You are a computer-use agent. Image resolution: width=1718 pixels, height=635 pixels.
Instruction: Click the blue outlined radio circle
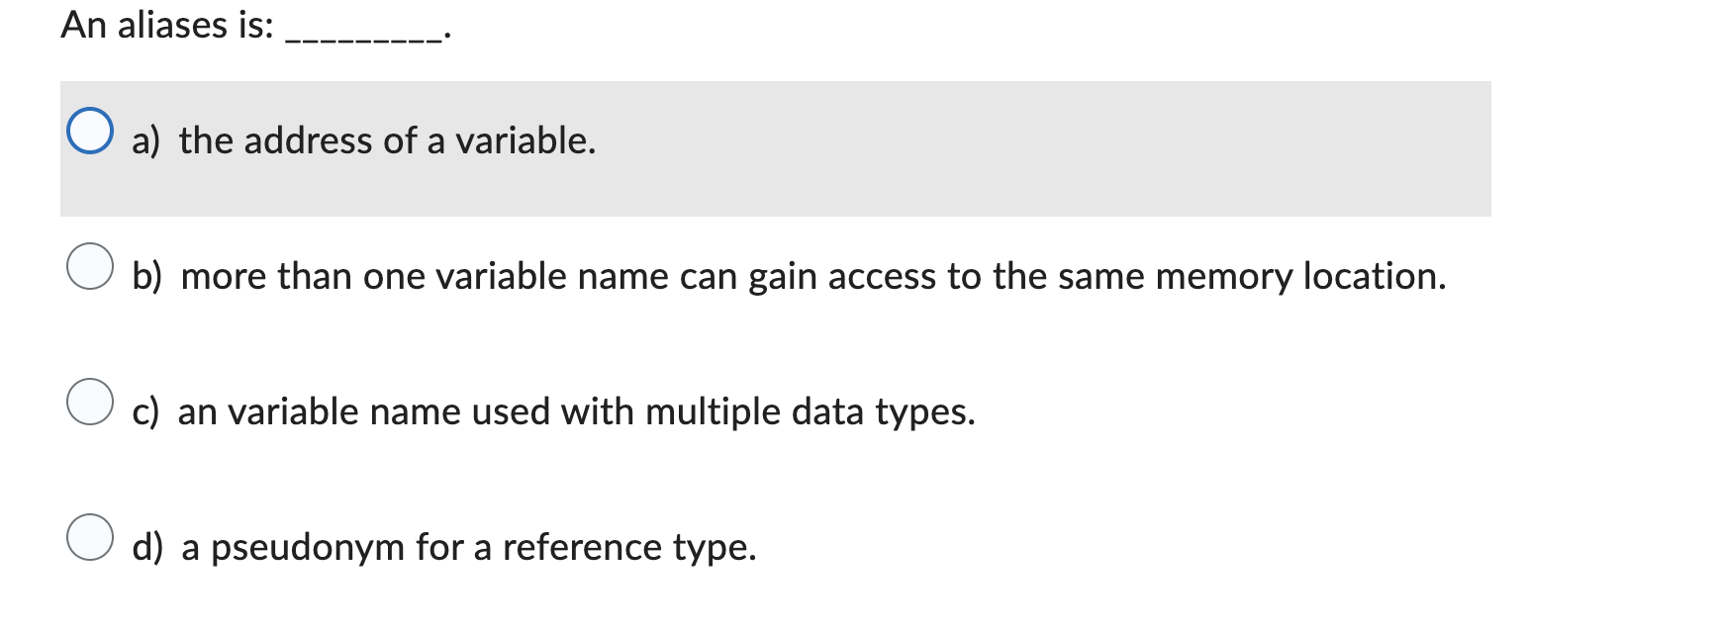click(90, 132)
